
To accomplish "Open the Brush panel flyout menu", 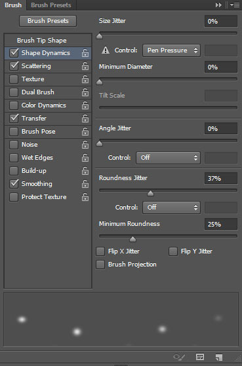I will 235,5.
